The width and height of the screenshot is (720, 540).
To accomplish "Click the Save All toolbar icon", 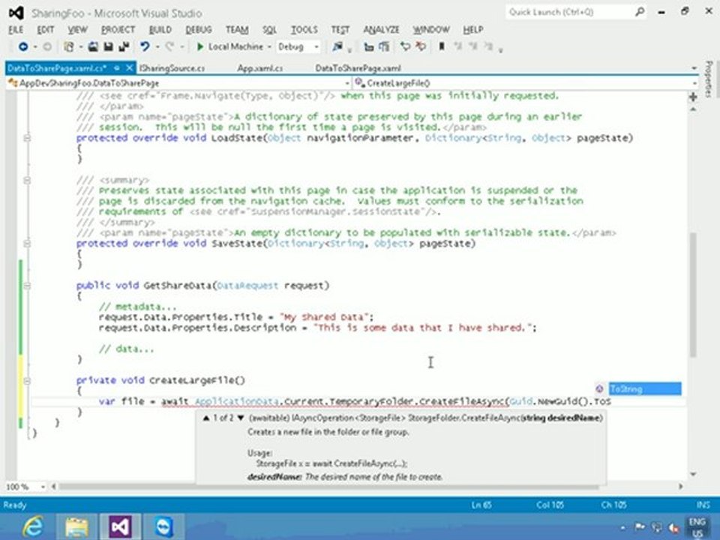I will [124, 46].
